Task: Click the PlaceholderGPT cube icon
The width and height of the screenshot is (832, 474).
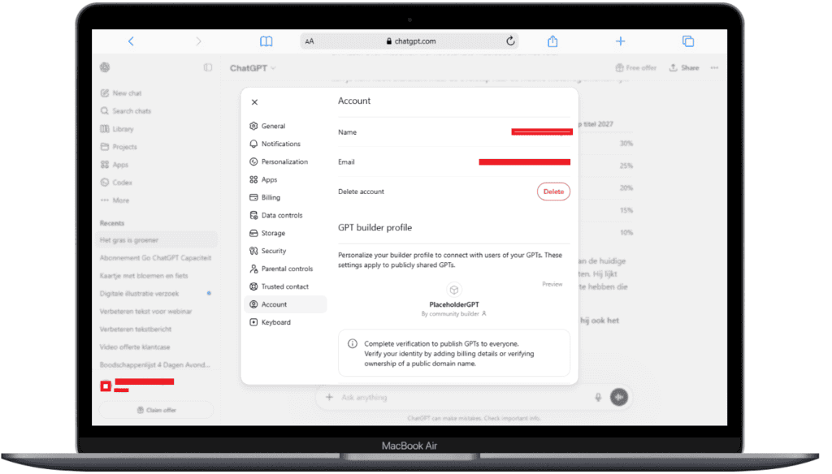Action: pyautogui.click(x=453, y=290)
